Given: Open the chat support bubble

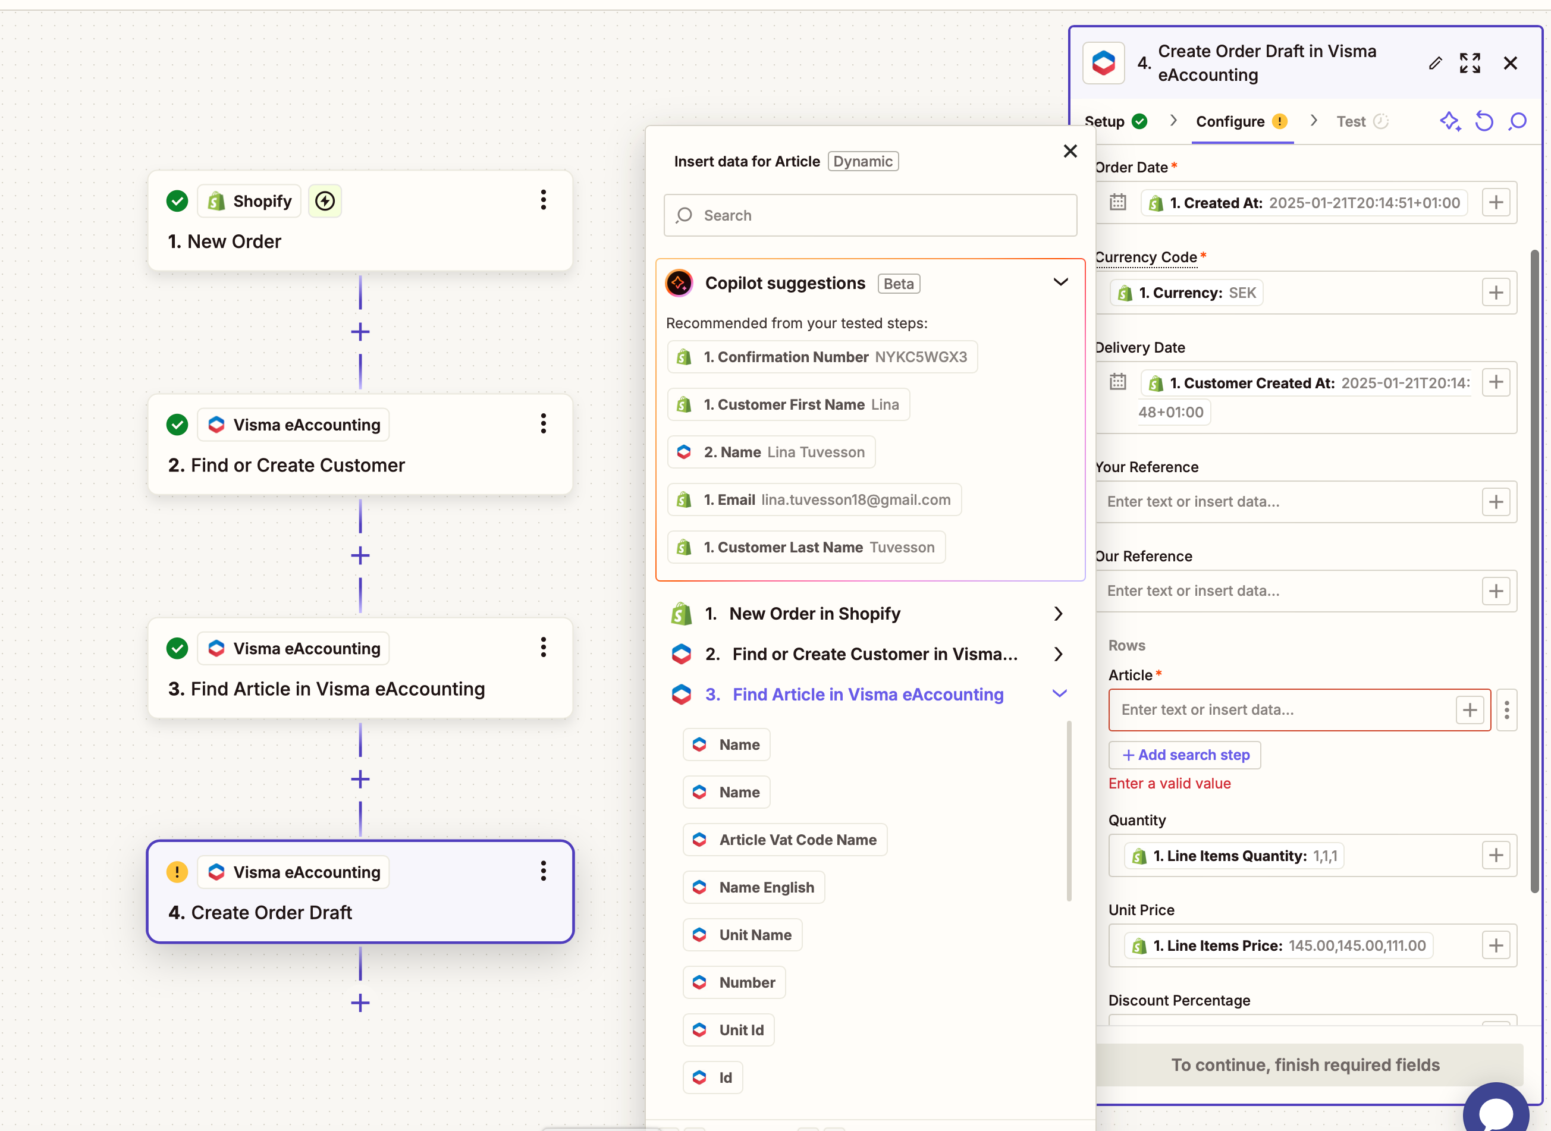Looking at the screenshot, I should (1497, 1109).
